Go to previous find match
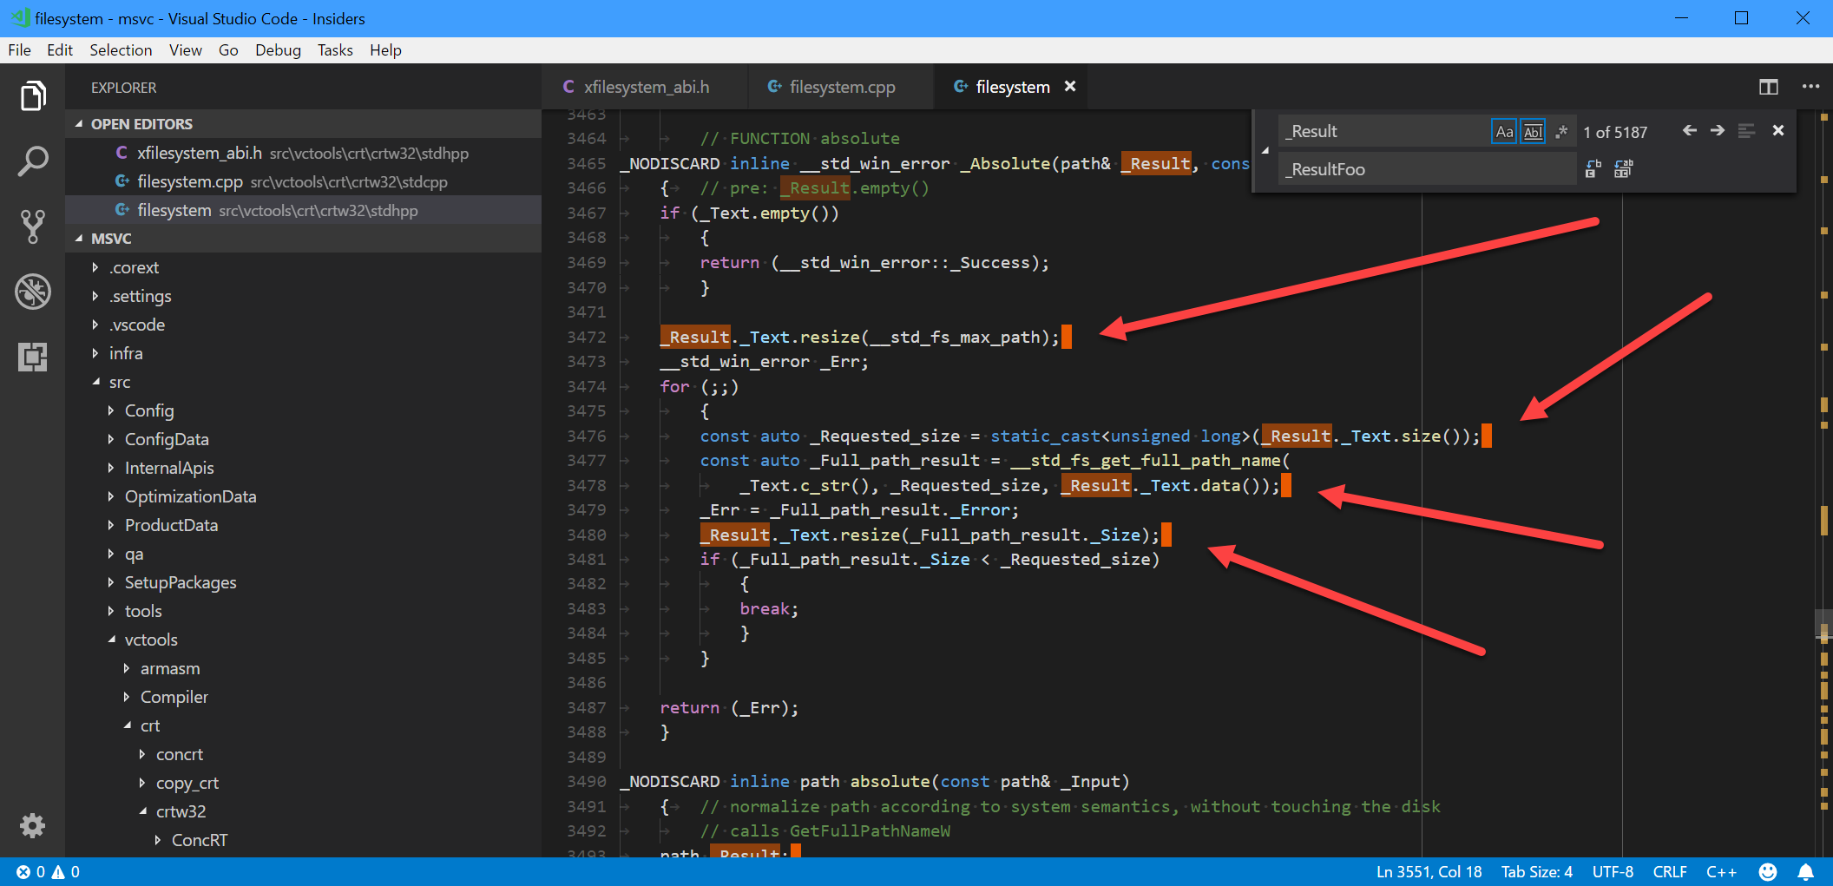Viewport: 1833px width, 886px height. click(x=1689, y=131)
